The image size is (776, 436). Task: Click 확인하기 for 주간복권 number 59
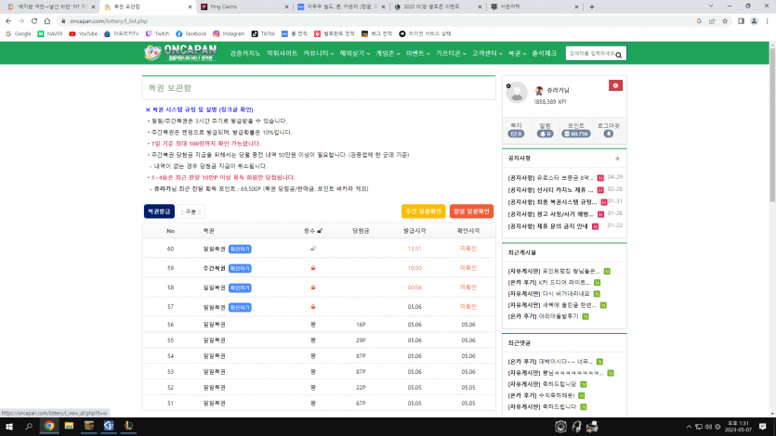click(x=240, y=269)
